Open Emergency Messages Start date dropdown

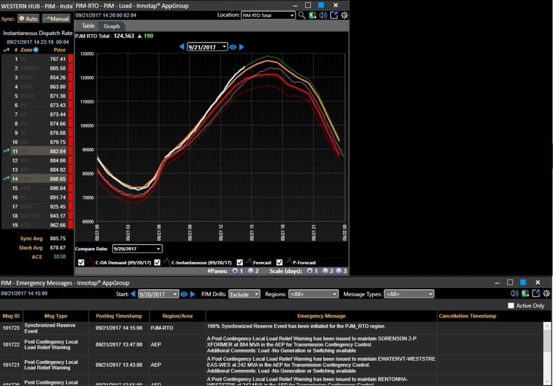158,294
